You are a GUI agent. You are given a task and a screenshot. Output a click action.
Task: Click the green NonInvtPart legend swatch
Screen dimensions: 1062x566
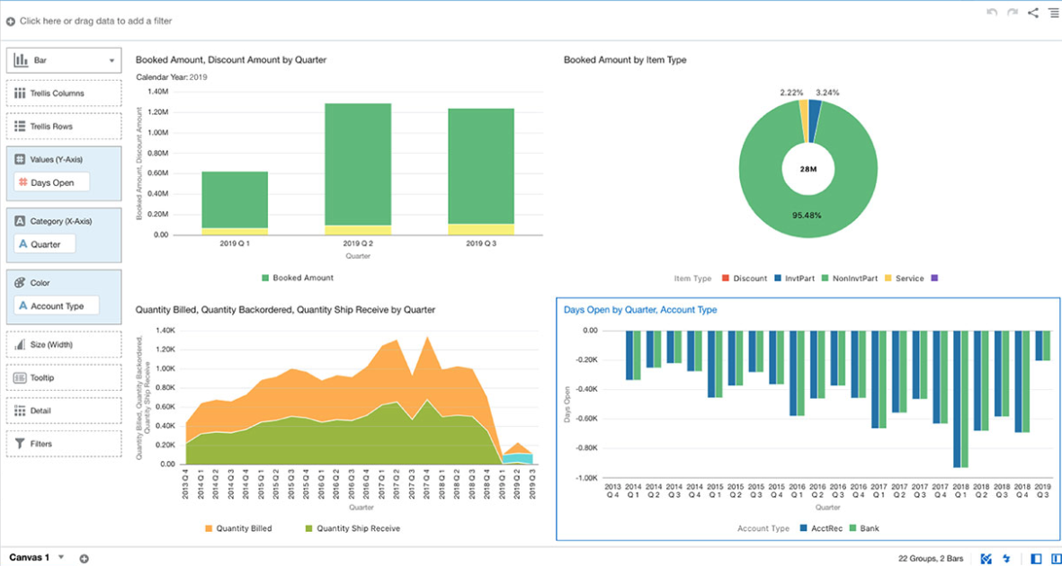tap(826, 279)
